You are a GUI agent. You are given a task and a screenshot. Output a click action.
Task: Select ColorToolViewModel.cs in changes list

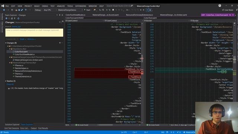[25, 54]
